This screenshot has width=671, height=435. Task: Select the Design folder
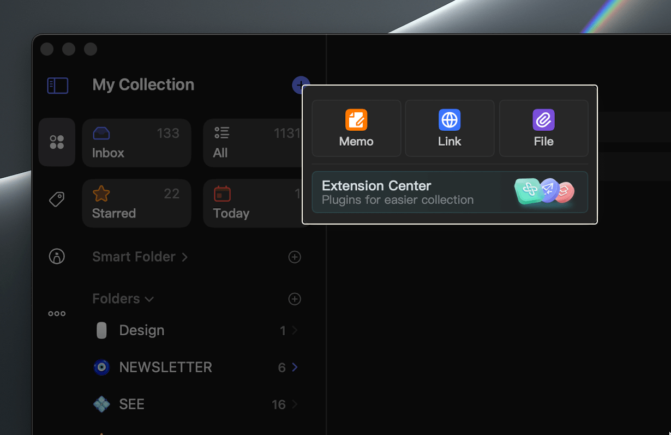[195, 330]
